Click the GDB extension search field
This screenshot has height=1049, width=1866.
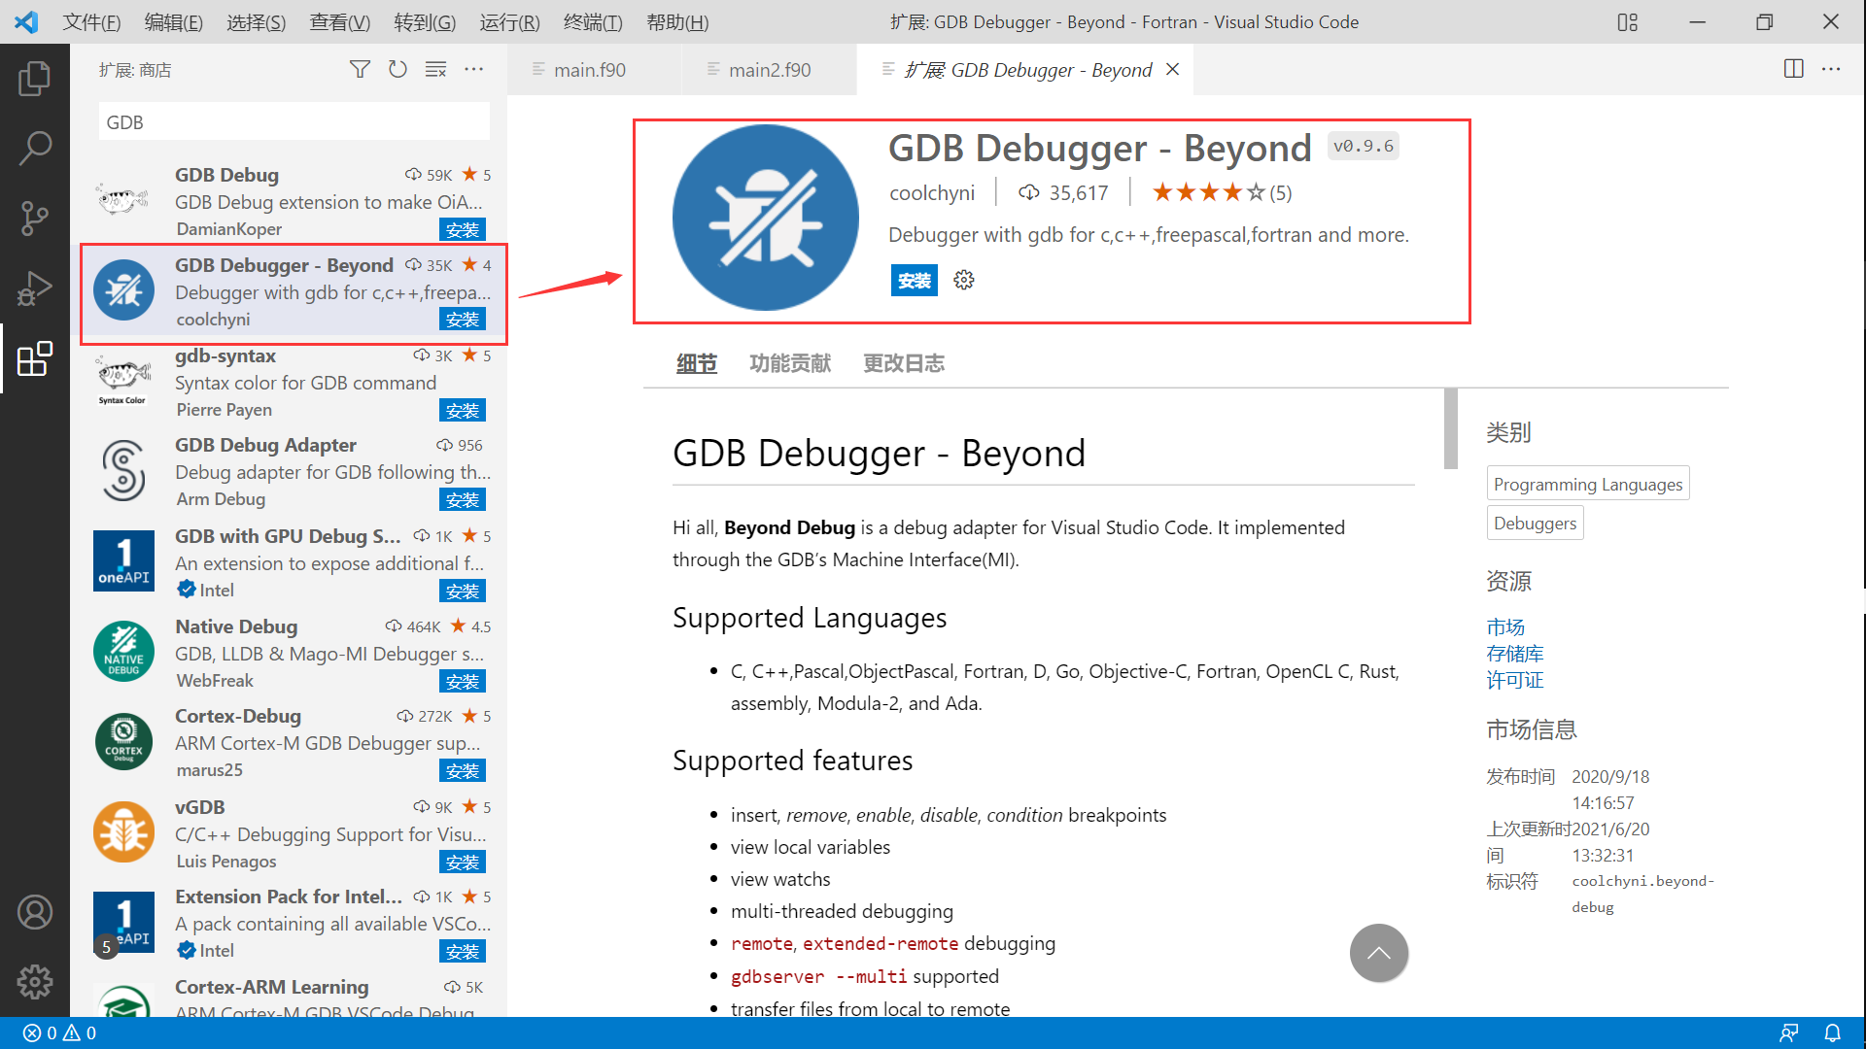(x=294, y=122)
